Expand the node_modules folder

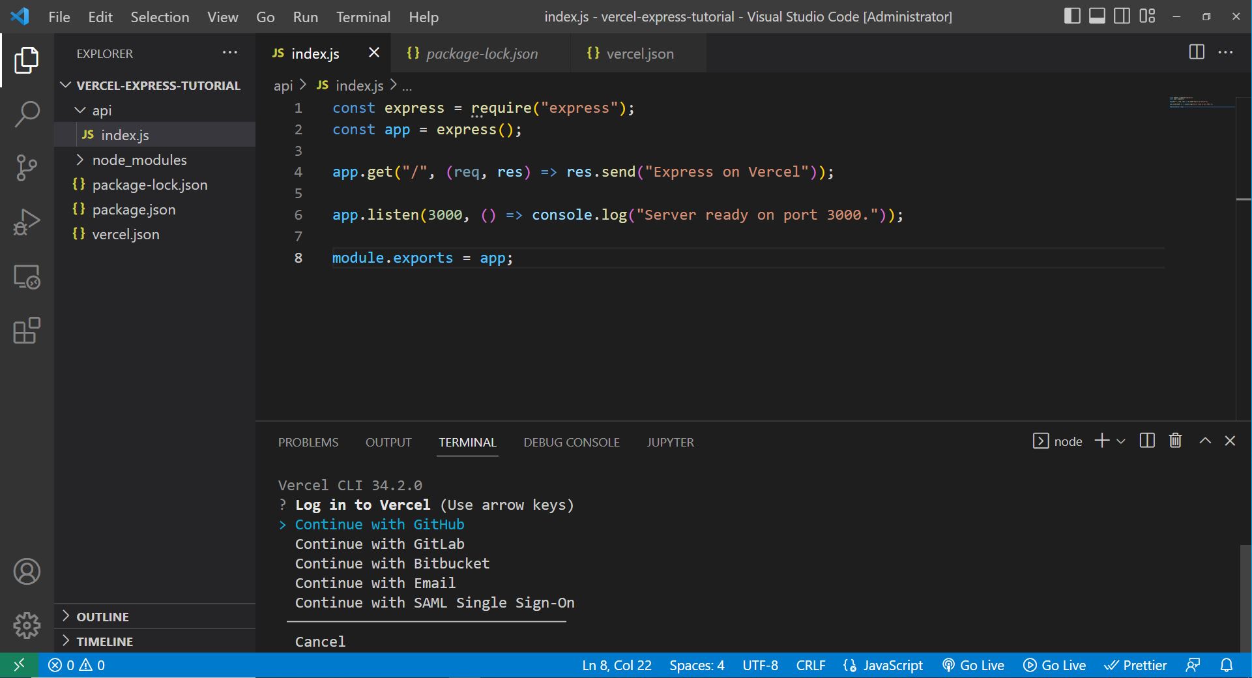click(154, 160)
